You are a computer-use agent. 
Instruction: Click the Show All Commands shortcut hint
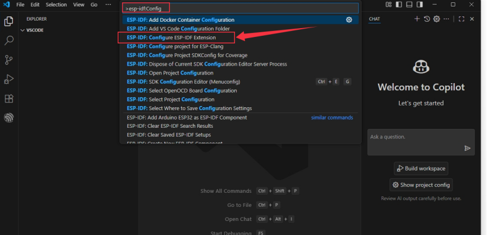(x=250, y=191)
